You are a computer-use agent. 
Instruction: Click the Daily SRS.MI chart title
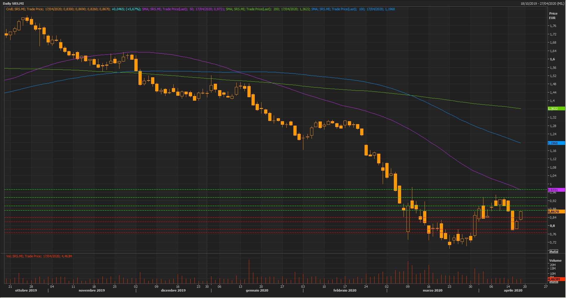coord(13,4)
